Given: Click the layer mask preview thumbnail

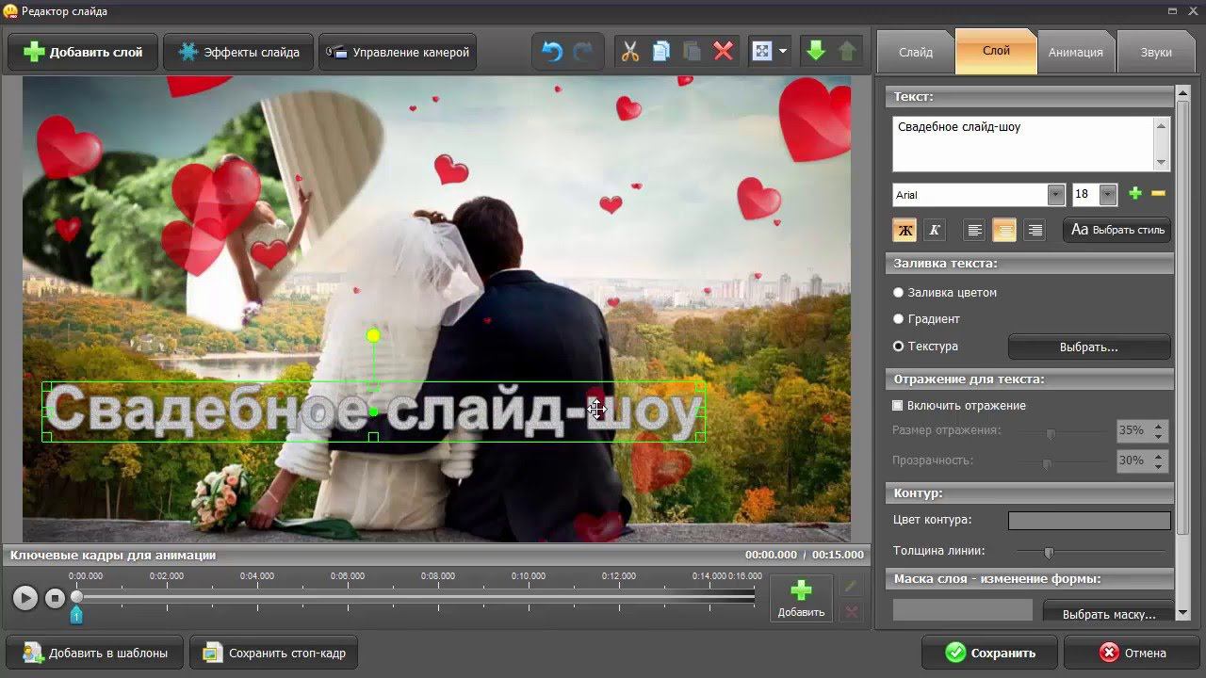Looking at the screenshot, I should pyautogui.click(x=963, y=610).
